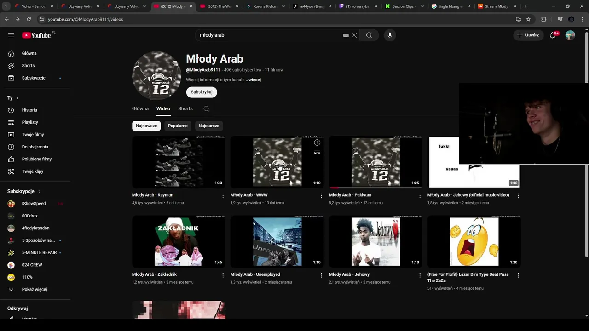Screen dimensions: 589x331
Task: Open the on-screen keyboard icon in search box
Action: [x=346, y=35]
